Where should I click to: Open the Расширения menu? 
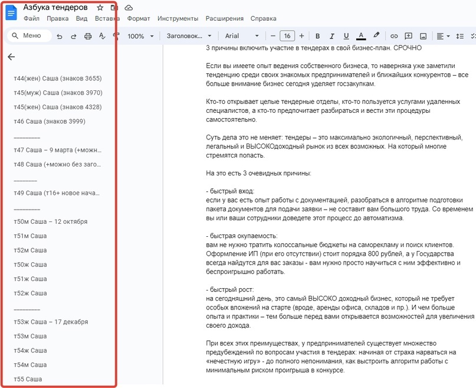pyautogui.click(x=224, y=18)
